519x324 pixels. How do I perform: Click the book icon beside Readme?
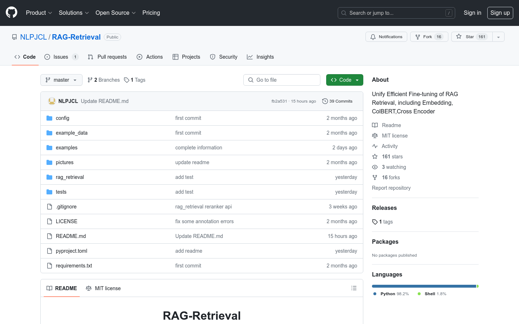[375, 125]
